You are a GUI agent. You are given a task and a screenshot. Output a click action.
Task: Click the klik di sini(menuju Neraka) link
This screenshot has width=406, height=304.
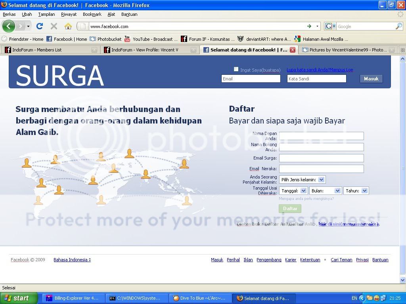click(x=349, y=224)
